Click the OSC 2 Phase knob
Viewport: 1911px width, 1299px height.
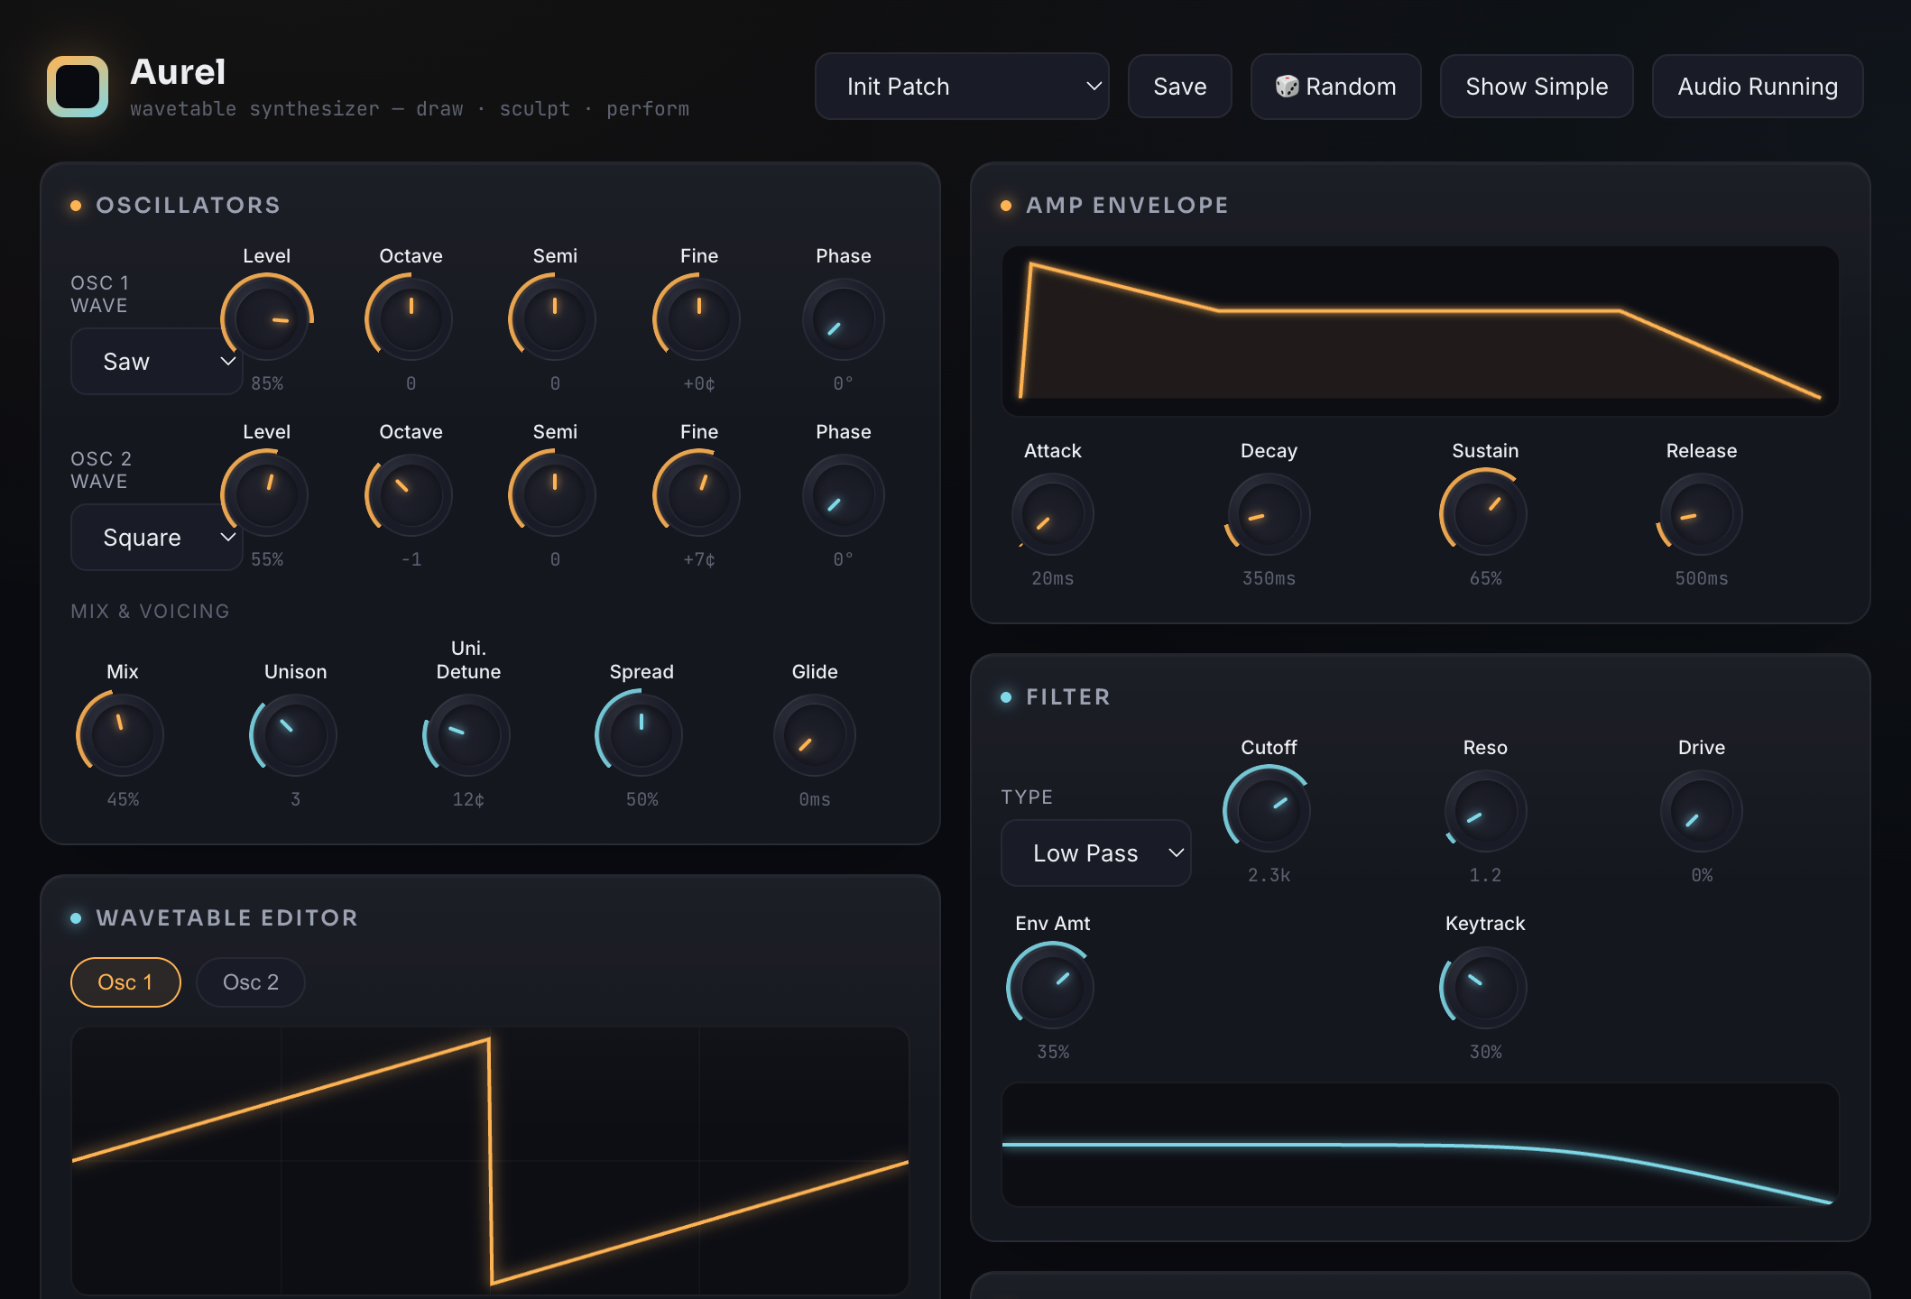(x=844, y=495)
